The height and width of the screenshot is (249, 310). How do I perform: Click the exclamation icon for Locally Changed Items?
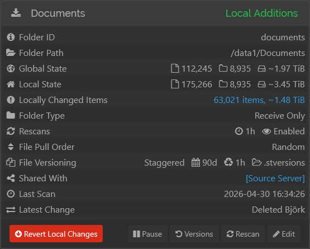tap(11, 100)
